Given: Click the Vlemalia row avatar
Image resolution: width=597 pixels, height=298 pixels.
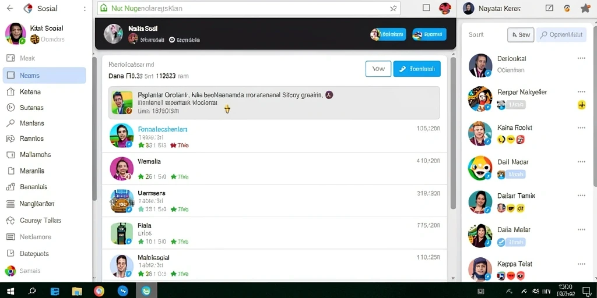Looking at the screenshot, I should coord(121,168).
